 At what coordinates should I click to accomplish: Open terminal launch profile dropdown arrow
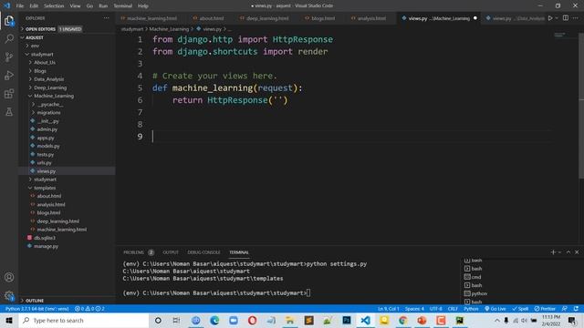tap(559, 252)
